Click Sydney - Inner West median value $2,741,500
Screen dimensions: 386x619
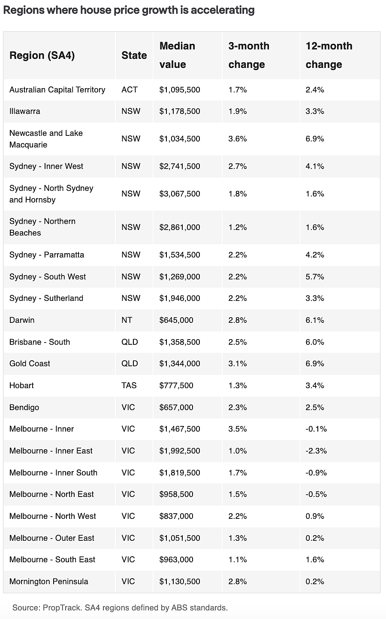(x=180, y=166)
